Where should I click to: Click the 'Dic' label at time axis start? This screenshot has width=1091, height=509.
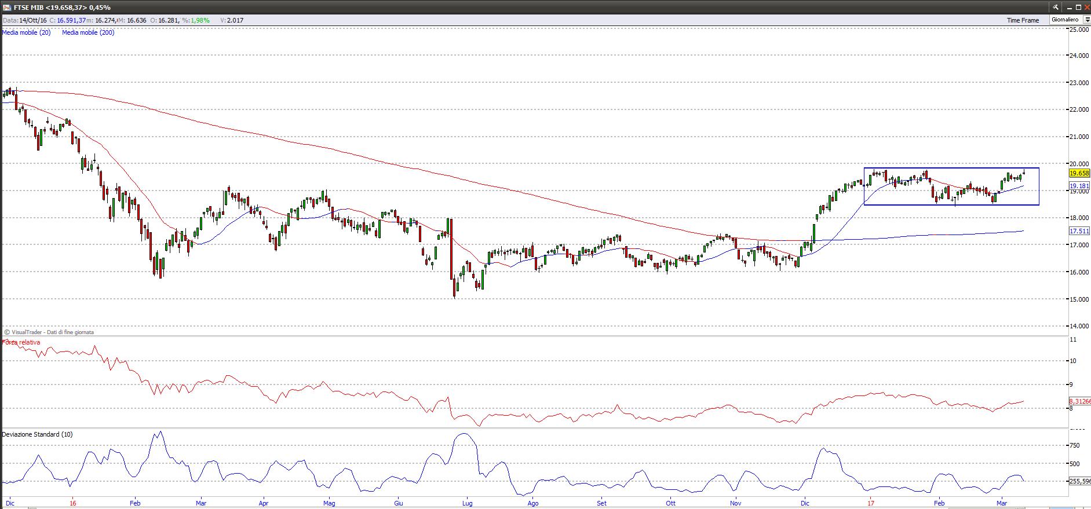(x=10, y=503)
